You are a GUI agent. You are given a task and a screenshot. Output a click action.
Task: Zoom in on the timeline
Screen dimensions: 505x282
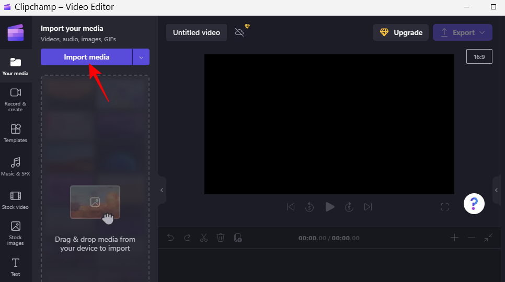454,238
